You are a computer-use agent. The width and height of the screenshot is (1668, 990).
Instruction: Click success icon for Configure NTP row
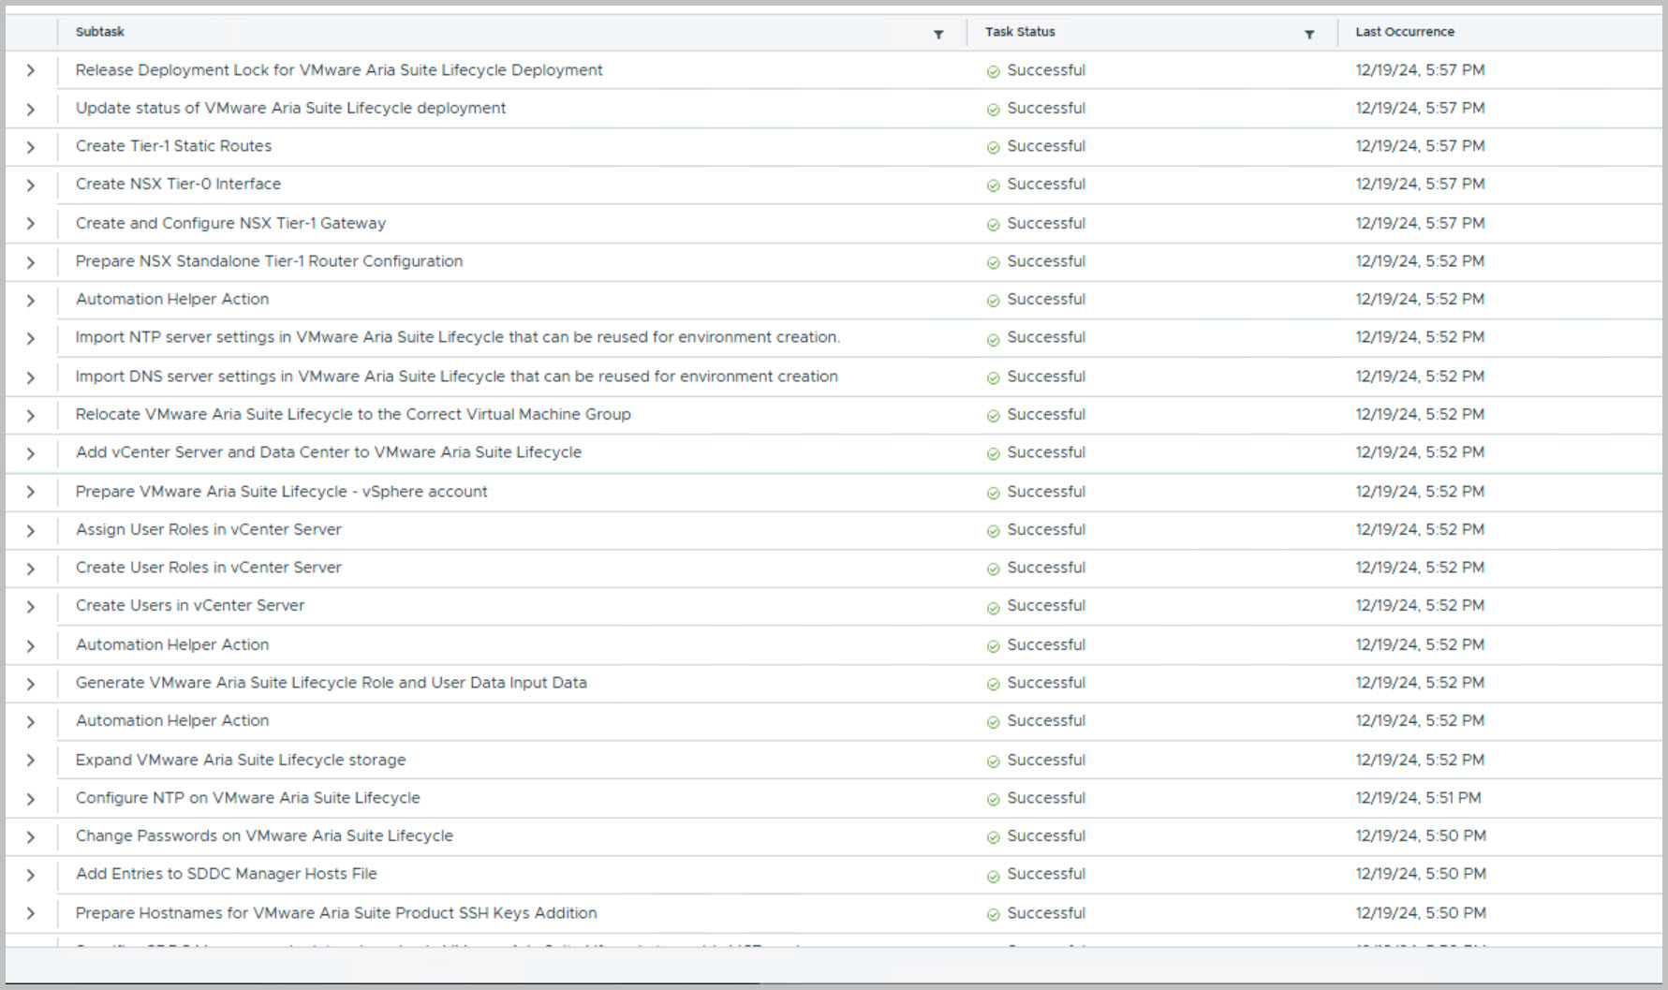pyautogui.click(x=993, y=800)
